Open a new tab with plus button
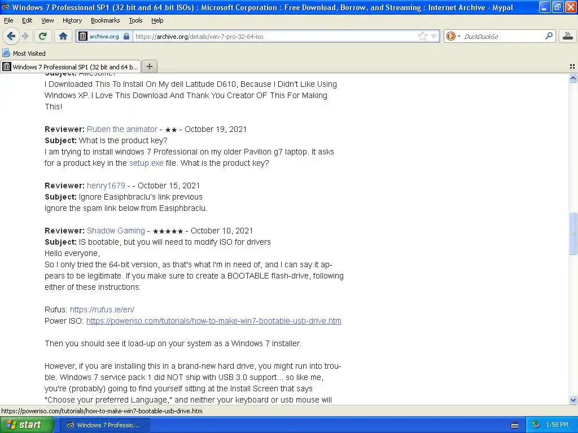The height and width of the screenshot is (433, 578). pos(149,67)
